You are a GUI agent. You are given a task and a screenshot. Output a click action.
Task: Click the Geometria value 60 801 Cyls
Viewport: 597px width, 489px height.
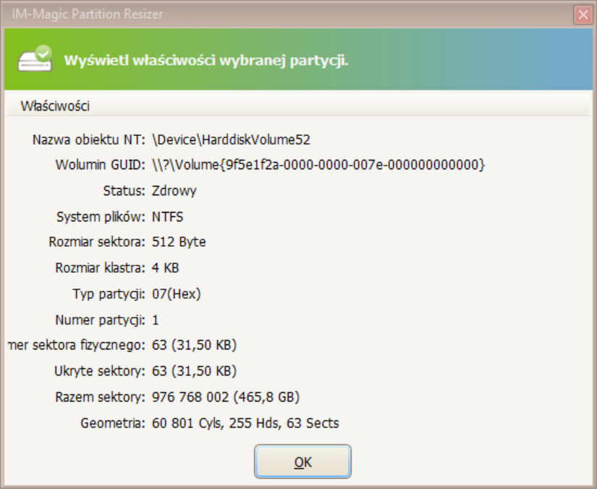(x=245, y=423)
